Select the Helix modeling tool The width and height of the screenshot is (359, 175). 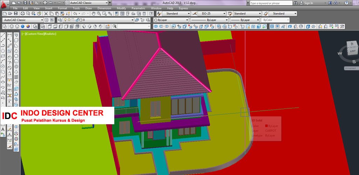[16, 77]
